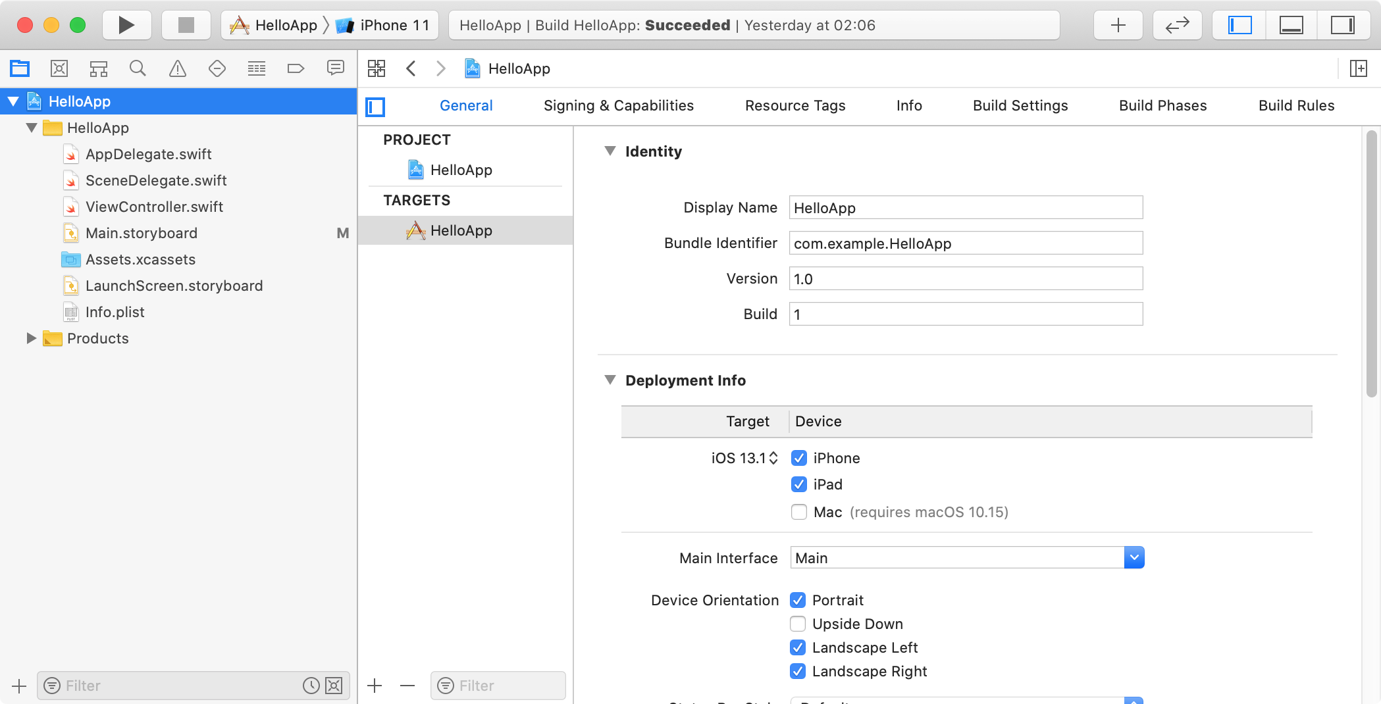Switch to the Resource Tags tab
The image size is (1381, 704).
(795, 106)
